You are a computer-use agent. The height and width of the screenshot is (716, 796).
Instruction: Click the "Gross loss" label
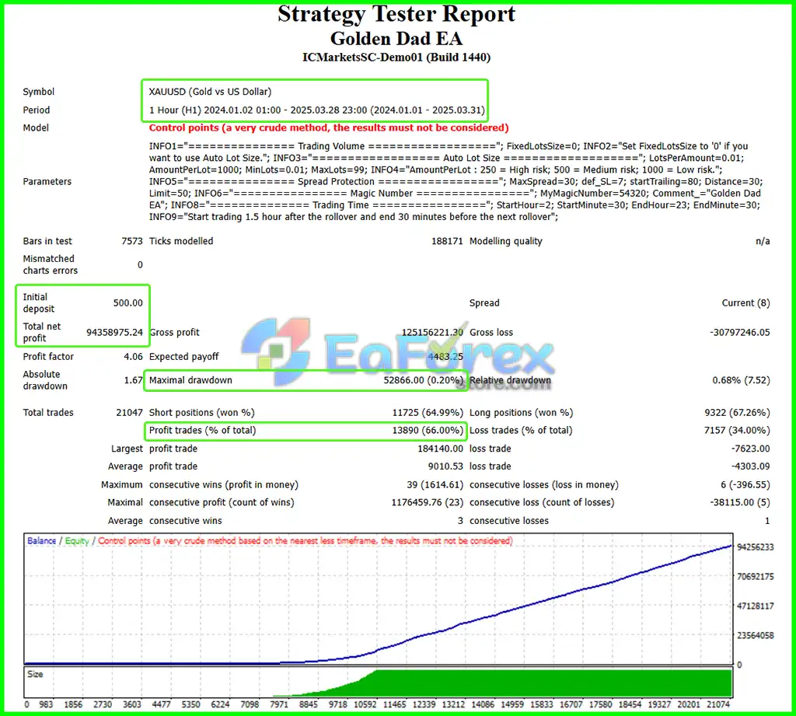(x=491, y=333)
